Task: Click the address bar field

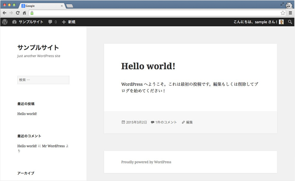Action: [157, 13]
